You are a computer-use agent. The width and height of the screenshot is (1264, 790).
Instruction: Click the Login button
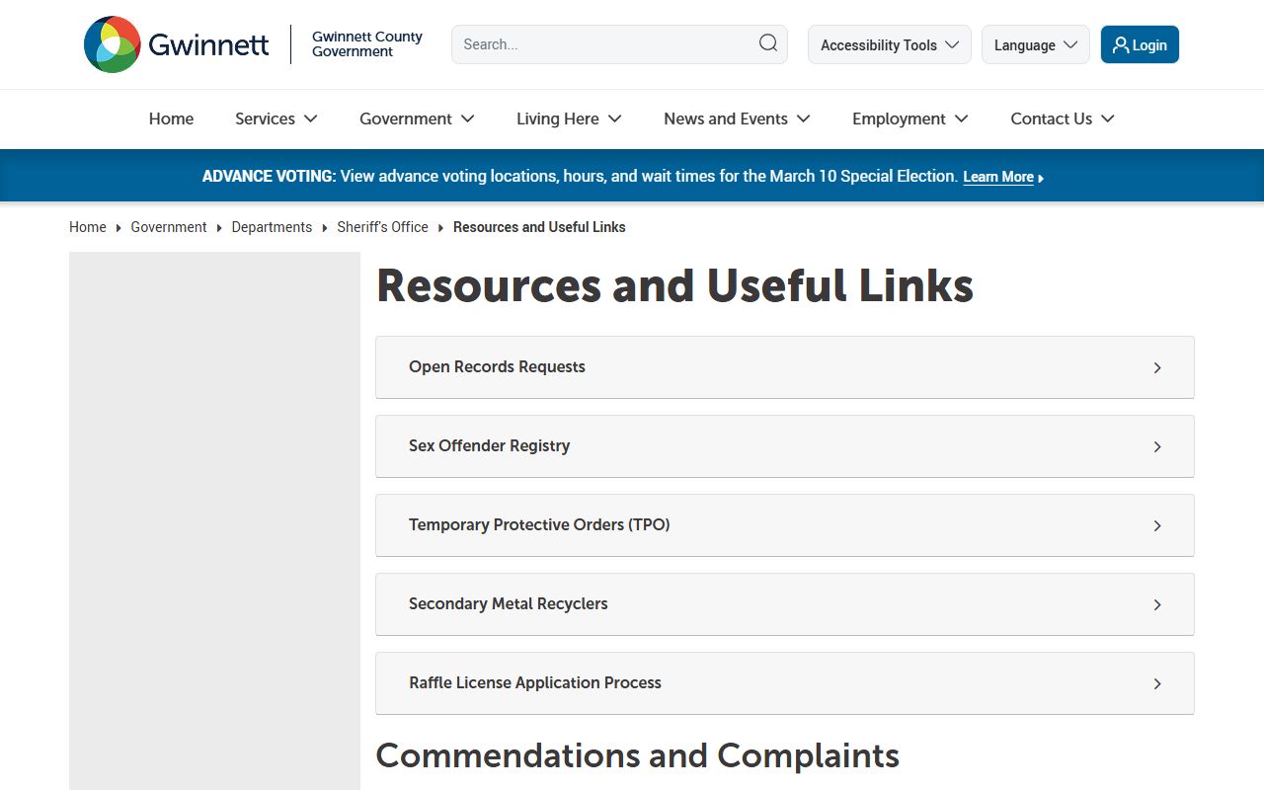click(x=1140, y=44)
